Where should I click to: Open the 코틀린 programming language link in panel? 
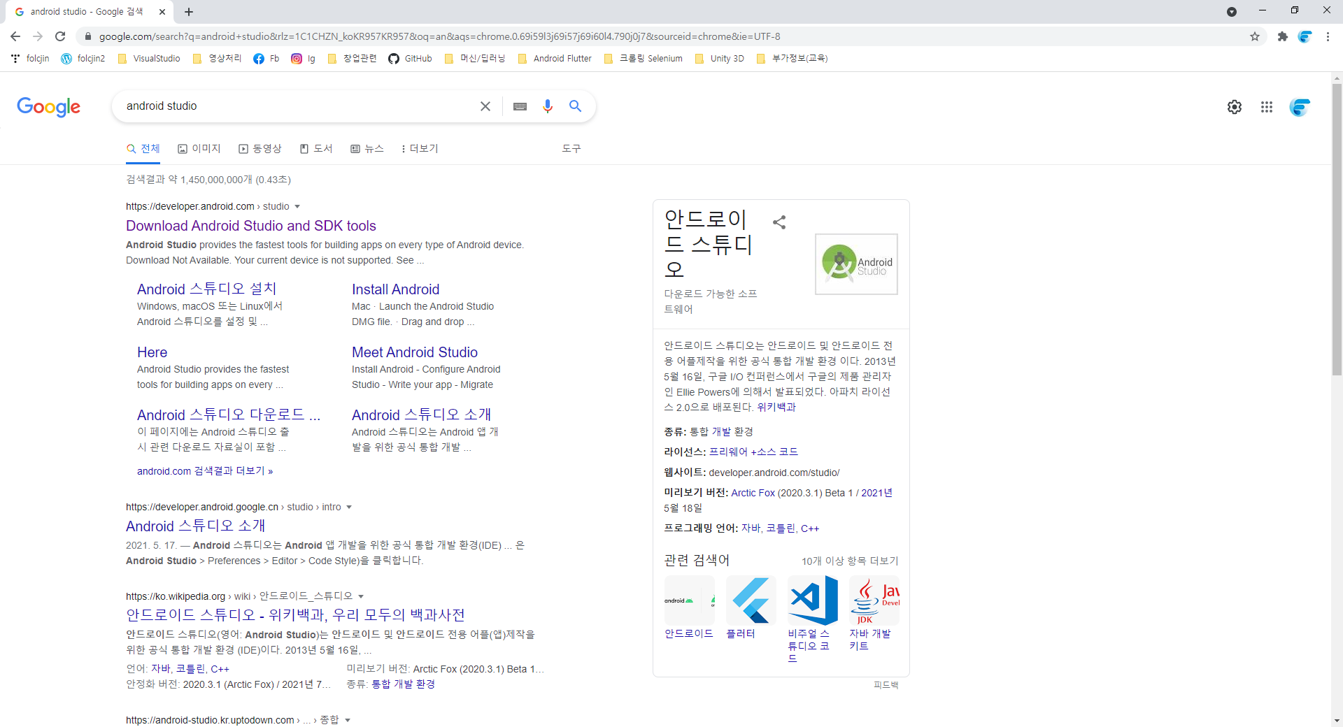[x=780, y=528]
